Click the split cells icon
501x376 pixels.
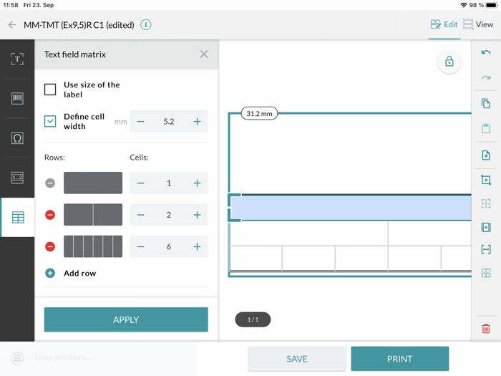[x=486, y=203]
